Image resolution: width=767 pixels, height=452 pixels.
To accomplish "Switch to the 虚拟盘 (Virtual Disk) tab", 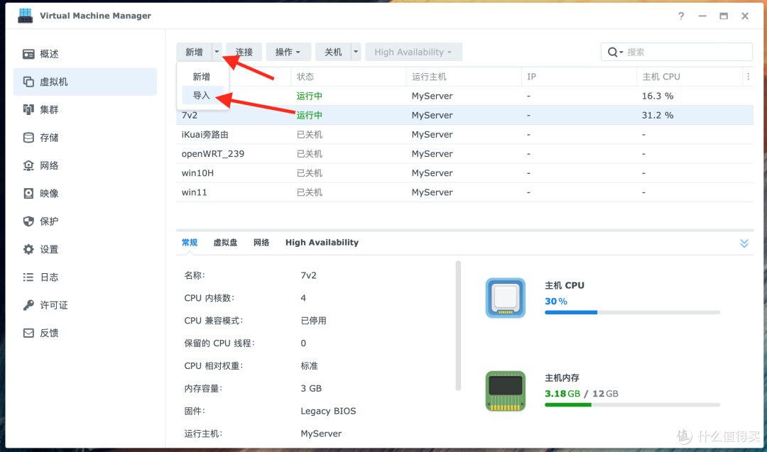I will coord(225,242).
